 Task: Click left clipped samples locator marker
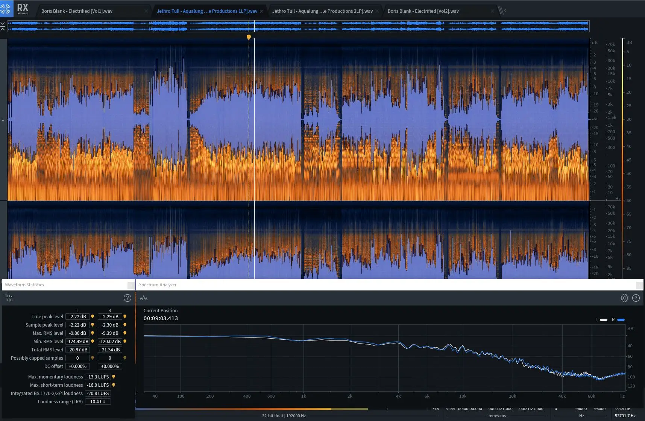[x=93, y=358]
